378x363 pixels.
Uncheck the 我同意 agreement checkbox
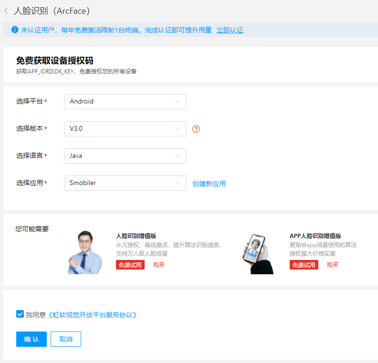(20, 314)
